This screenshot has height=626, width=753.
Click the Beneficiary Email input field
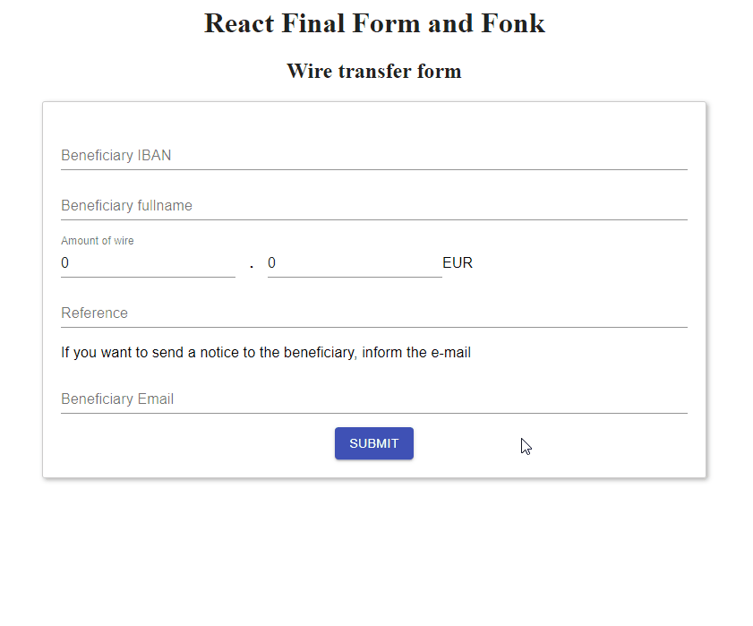point(373,399)
